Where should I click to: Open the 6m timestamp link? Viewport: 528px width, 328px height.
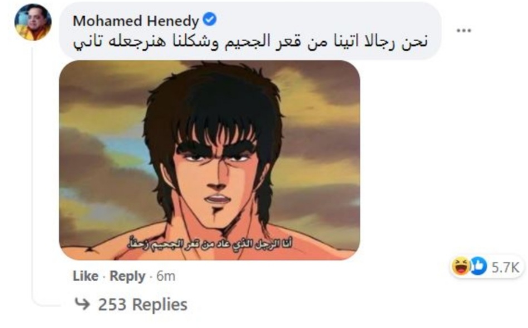pyautogui.click(x=165, y=276)
